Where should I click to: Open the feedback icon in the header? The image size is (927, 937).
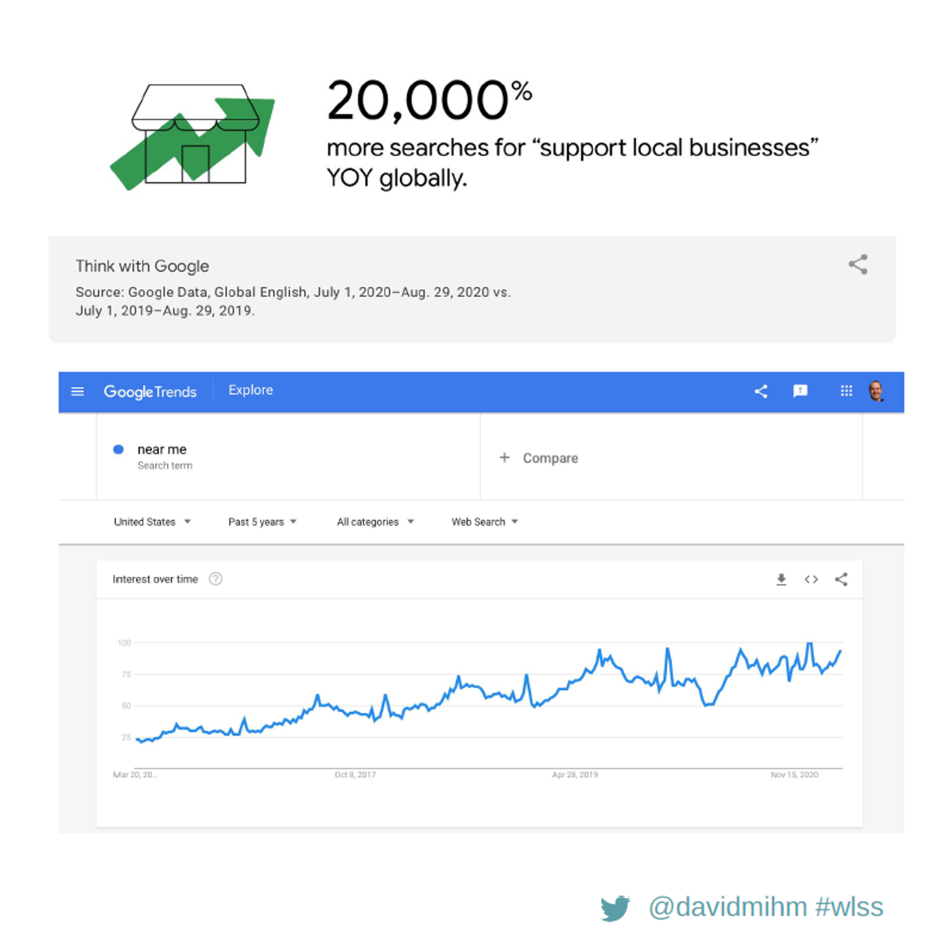tap(801, 391)
